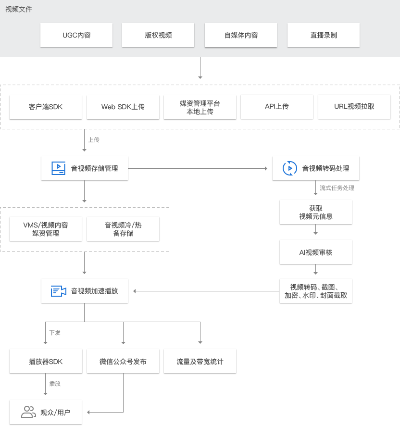Click the AI视频审核 step

pos(316,252)
